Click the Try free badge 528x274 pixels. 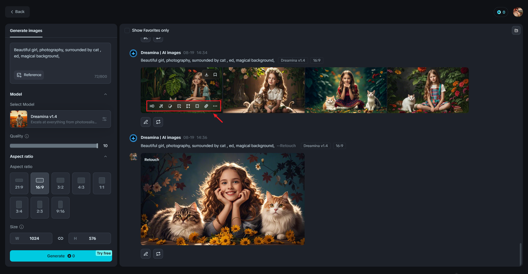tap(104, 253)
